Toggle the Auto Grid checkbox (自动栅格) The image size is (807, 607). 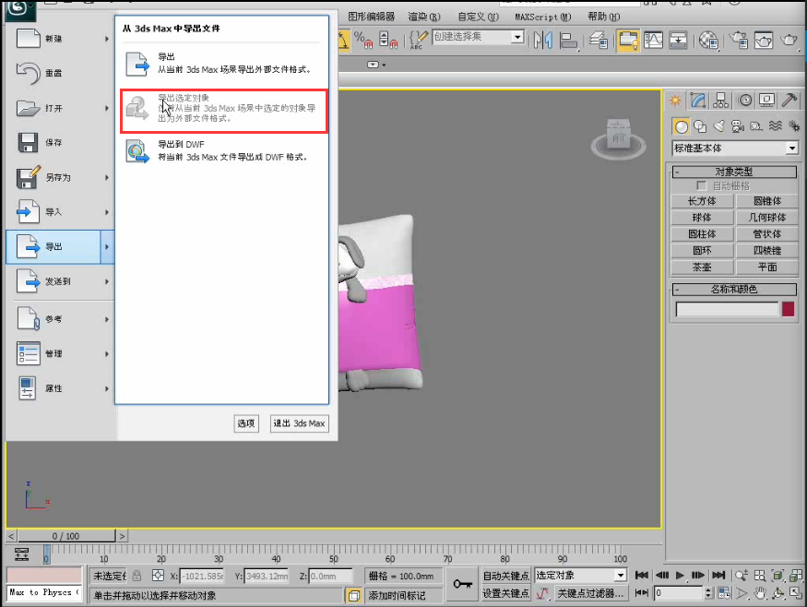pos(701,185)
